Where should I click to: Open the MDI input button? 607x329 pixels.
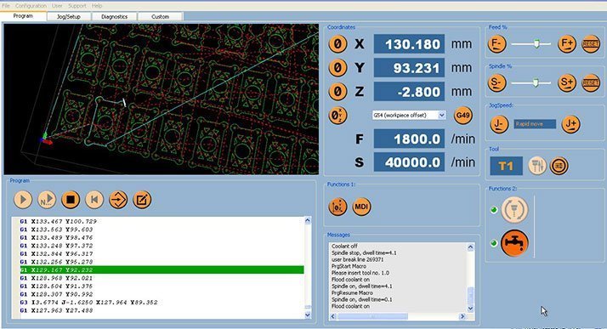click(x=361, y=207)
